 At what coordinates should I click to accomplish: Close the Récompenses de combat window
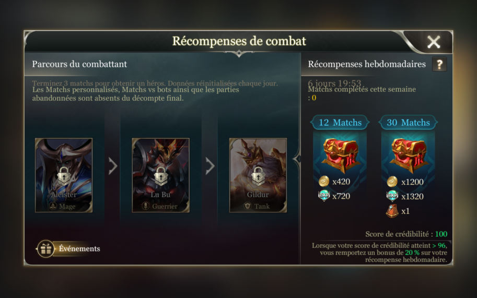(434, 42)
